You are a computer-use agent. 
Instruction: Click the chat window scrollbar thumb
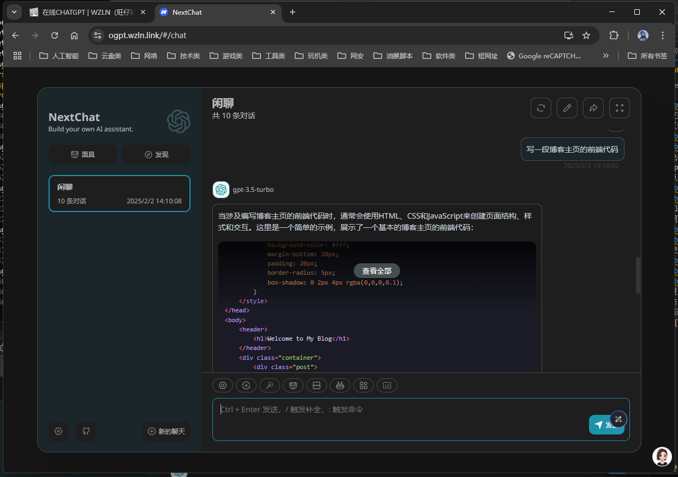pyautogui.click(x=638, y=275)
